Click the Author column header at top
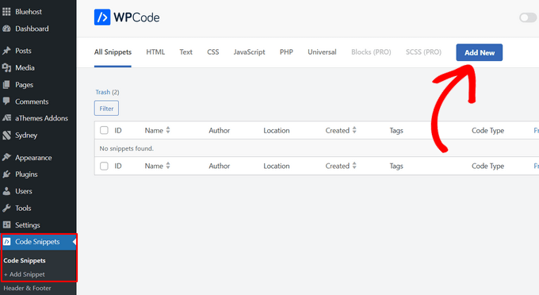This screenshot has height=295, width=539. click(x=220, y=130)
